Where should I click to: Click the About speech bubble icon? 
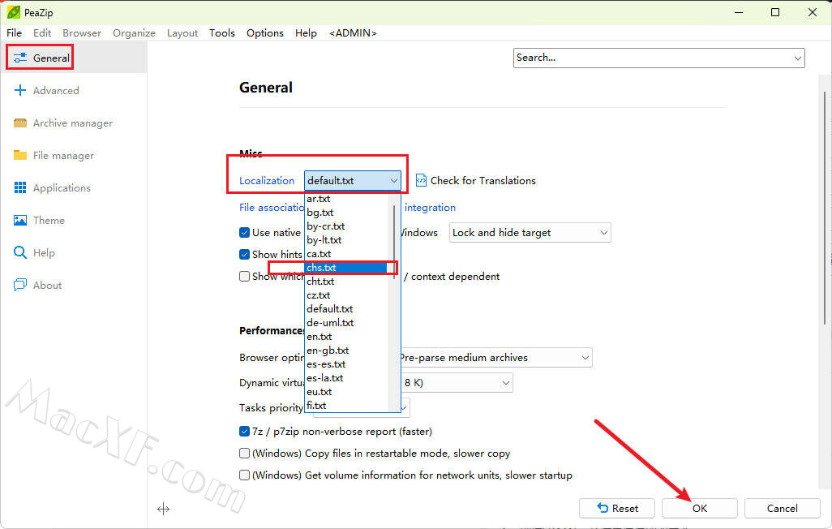click(x=20, y=286)
